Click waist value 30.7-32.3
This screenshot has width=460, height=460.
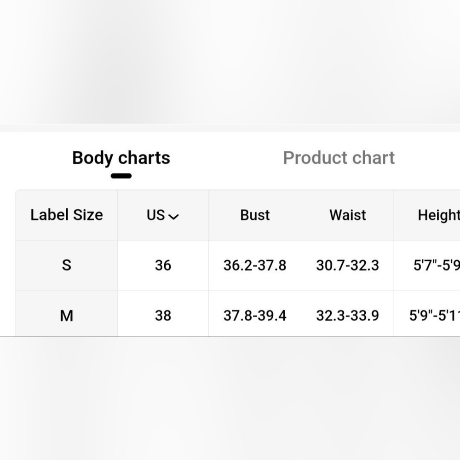point(347,265)
